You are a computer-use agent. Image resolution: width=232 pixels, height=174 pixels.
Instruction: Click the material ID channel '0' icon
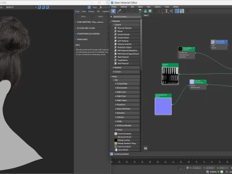(x=160, y=11)
